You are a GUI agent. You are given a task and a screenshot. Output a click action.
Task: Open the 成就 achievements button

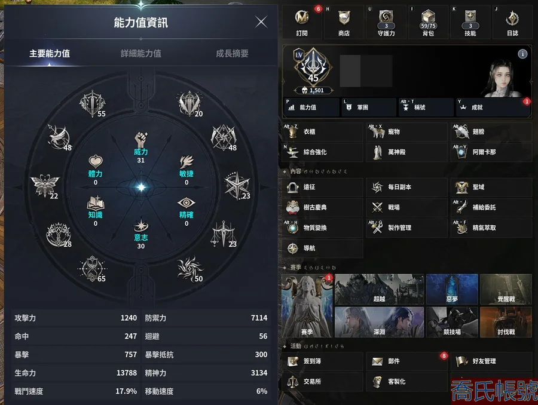[493, 108]
